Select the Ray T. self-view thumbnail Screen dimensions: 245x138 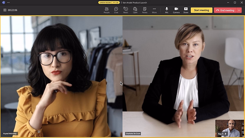(229, 128)
